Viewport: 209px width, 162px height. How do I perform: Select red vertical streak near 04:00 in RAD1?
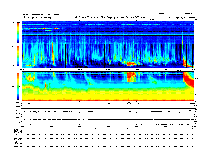pos(53,53)
